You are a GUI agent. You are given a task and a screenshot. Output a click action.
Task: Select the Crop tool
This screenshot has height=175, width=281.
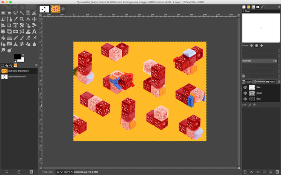9,25
